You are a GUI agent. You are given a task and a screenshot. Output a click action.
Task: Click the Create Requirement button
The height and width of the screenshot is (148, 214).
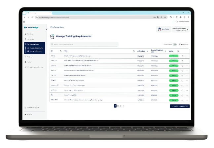coord(180,106)
